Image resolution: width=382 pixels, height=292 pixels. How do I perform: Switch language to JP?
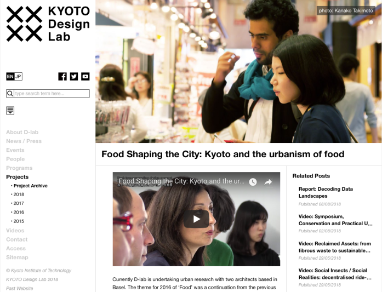click(x=18, y=77)
